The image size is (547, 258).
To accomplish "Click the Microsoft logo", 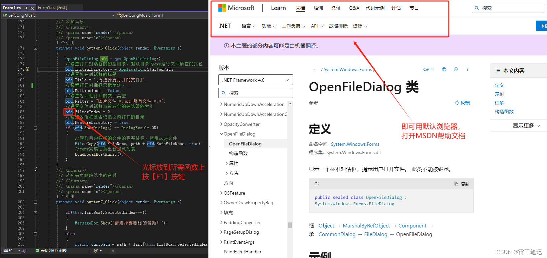I will pos(236,8).
